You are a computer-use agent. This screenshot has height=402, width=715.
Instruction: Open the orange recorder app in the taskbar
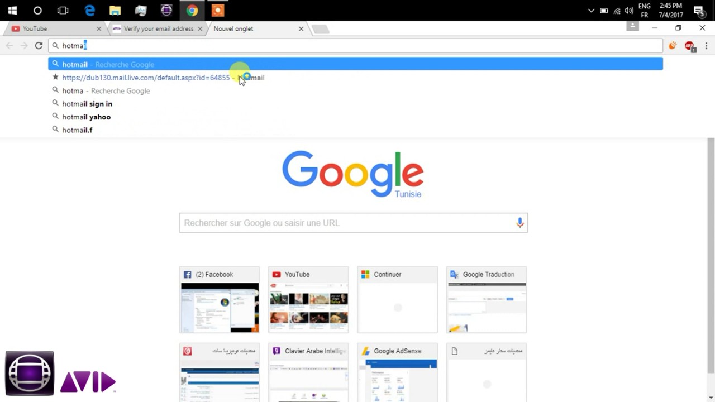[218, 10]
